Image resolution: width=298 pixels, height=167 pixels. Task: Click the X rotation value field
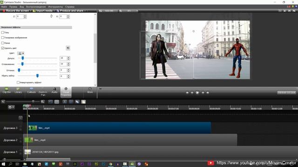[63, 17]
